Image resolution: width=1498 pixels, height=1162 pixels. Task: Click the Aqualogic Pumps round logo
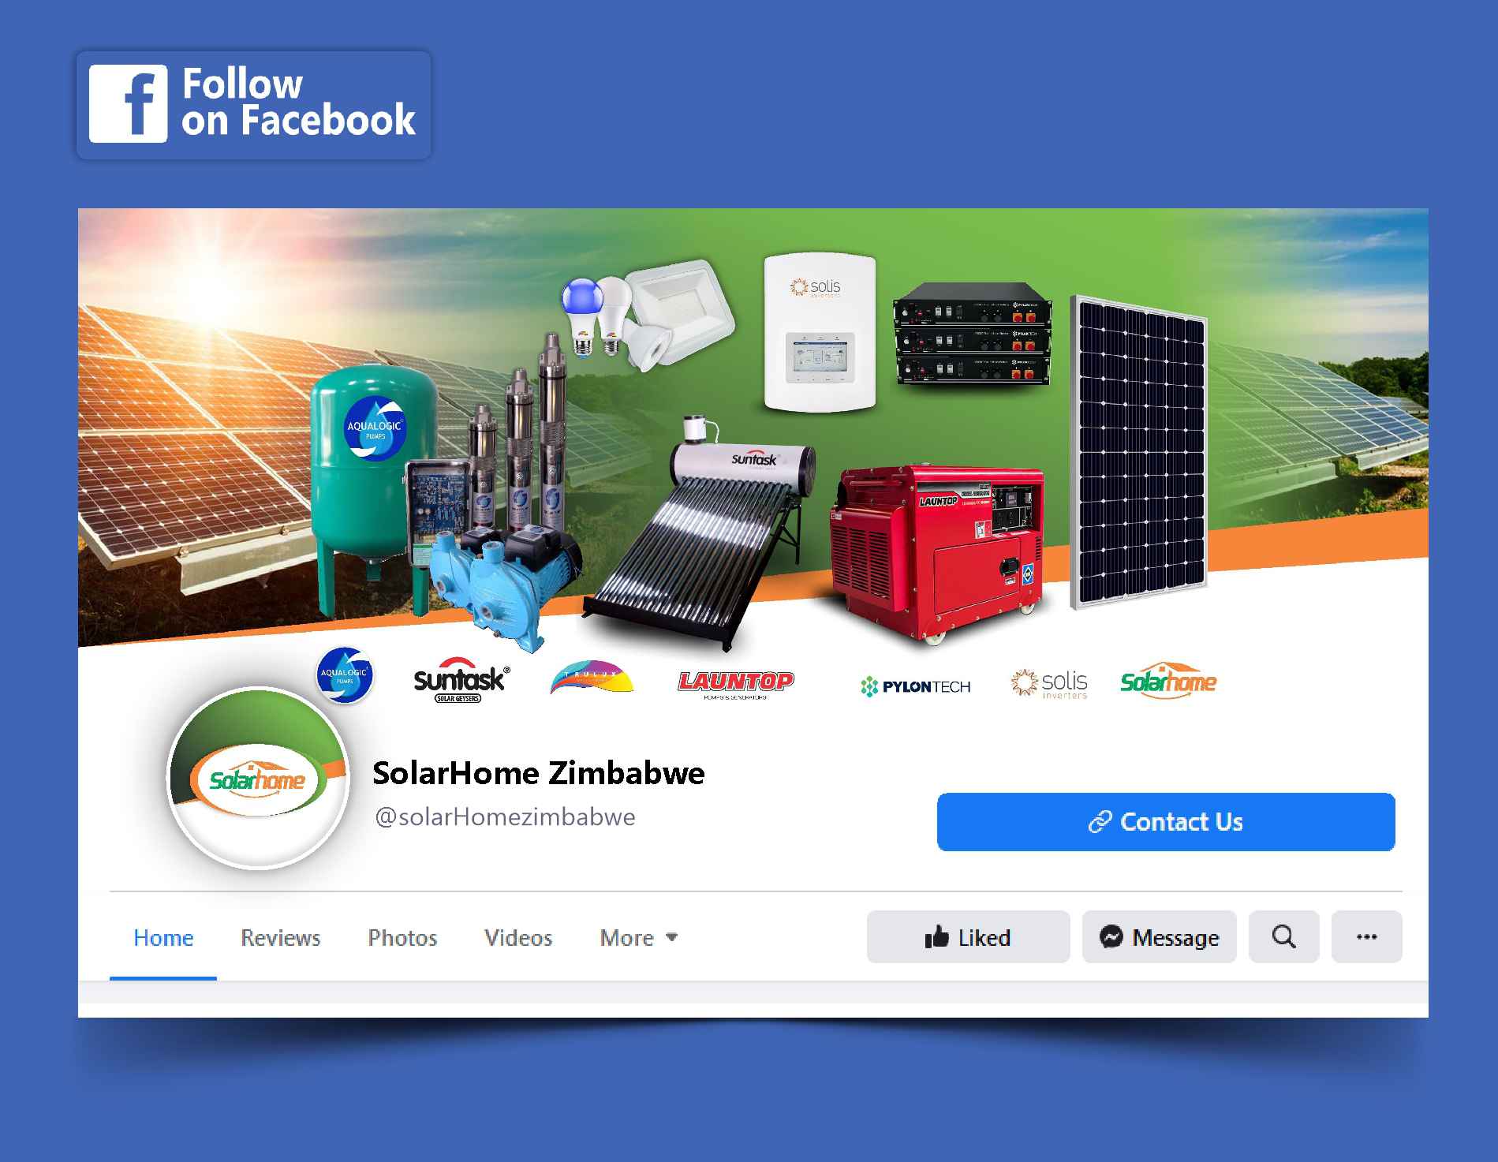(x=345, y=675)
